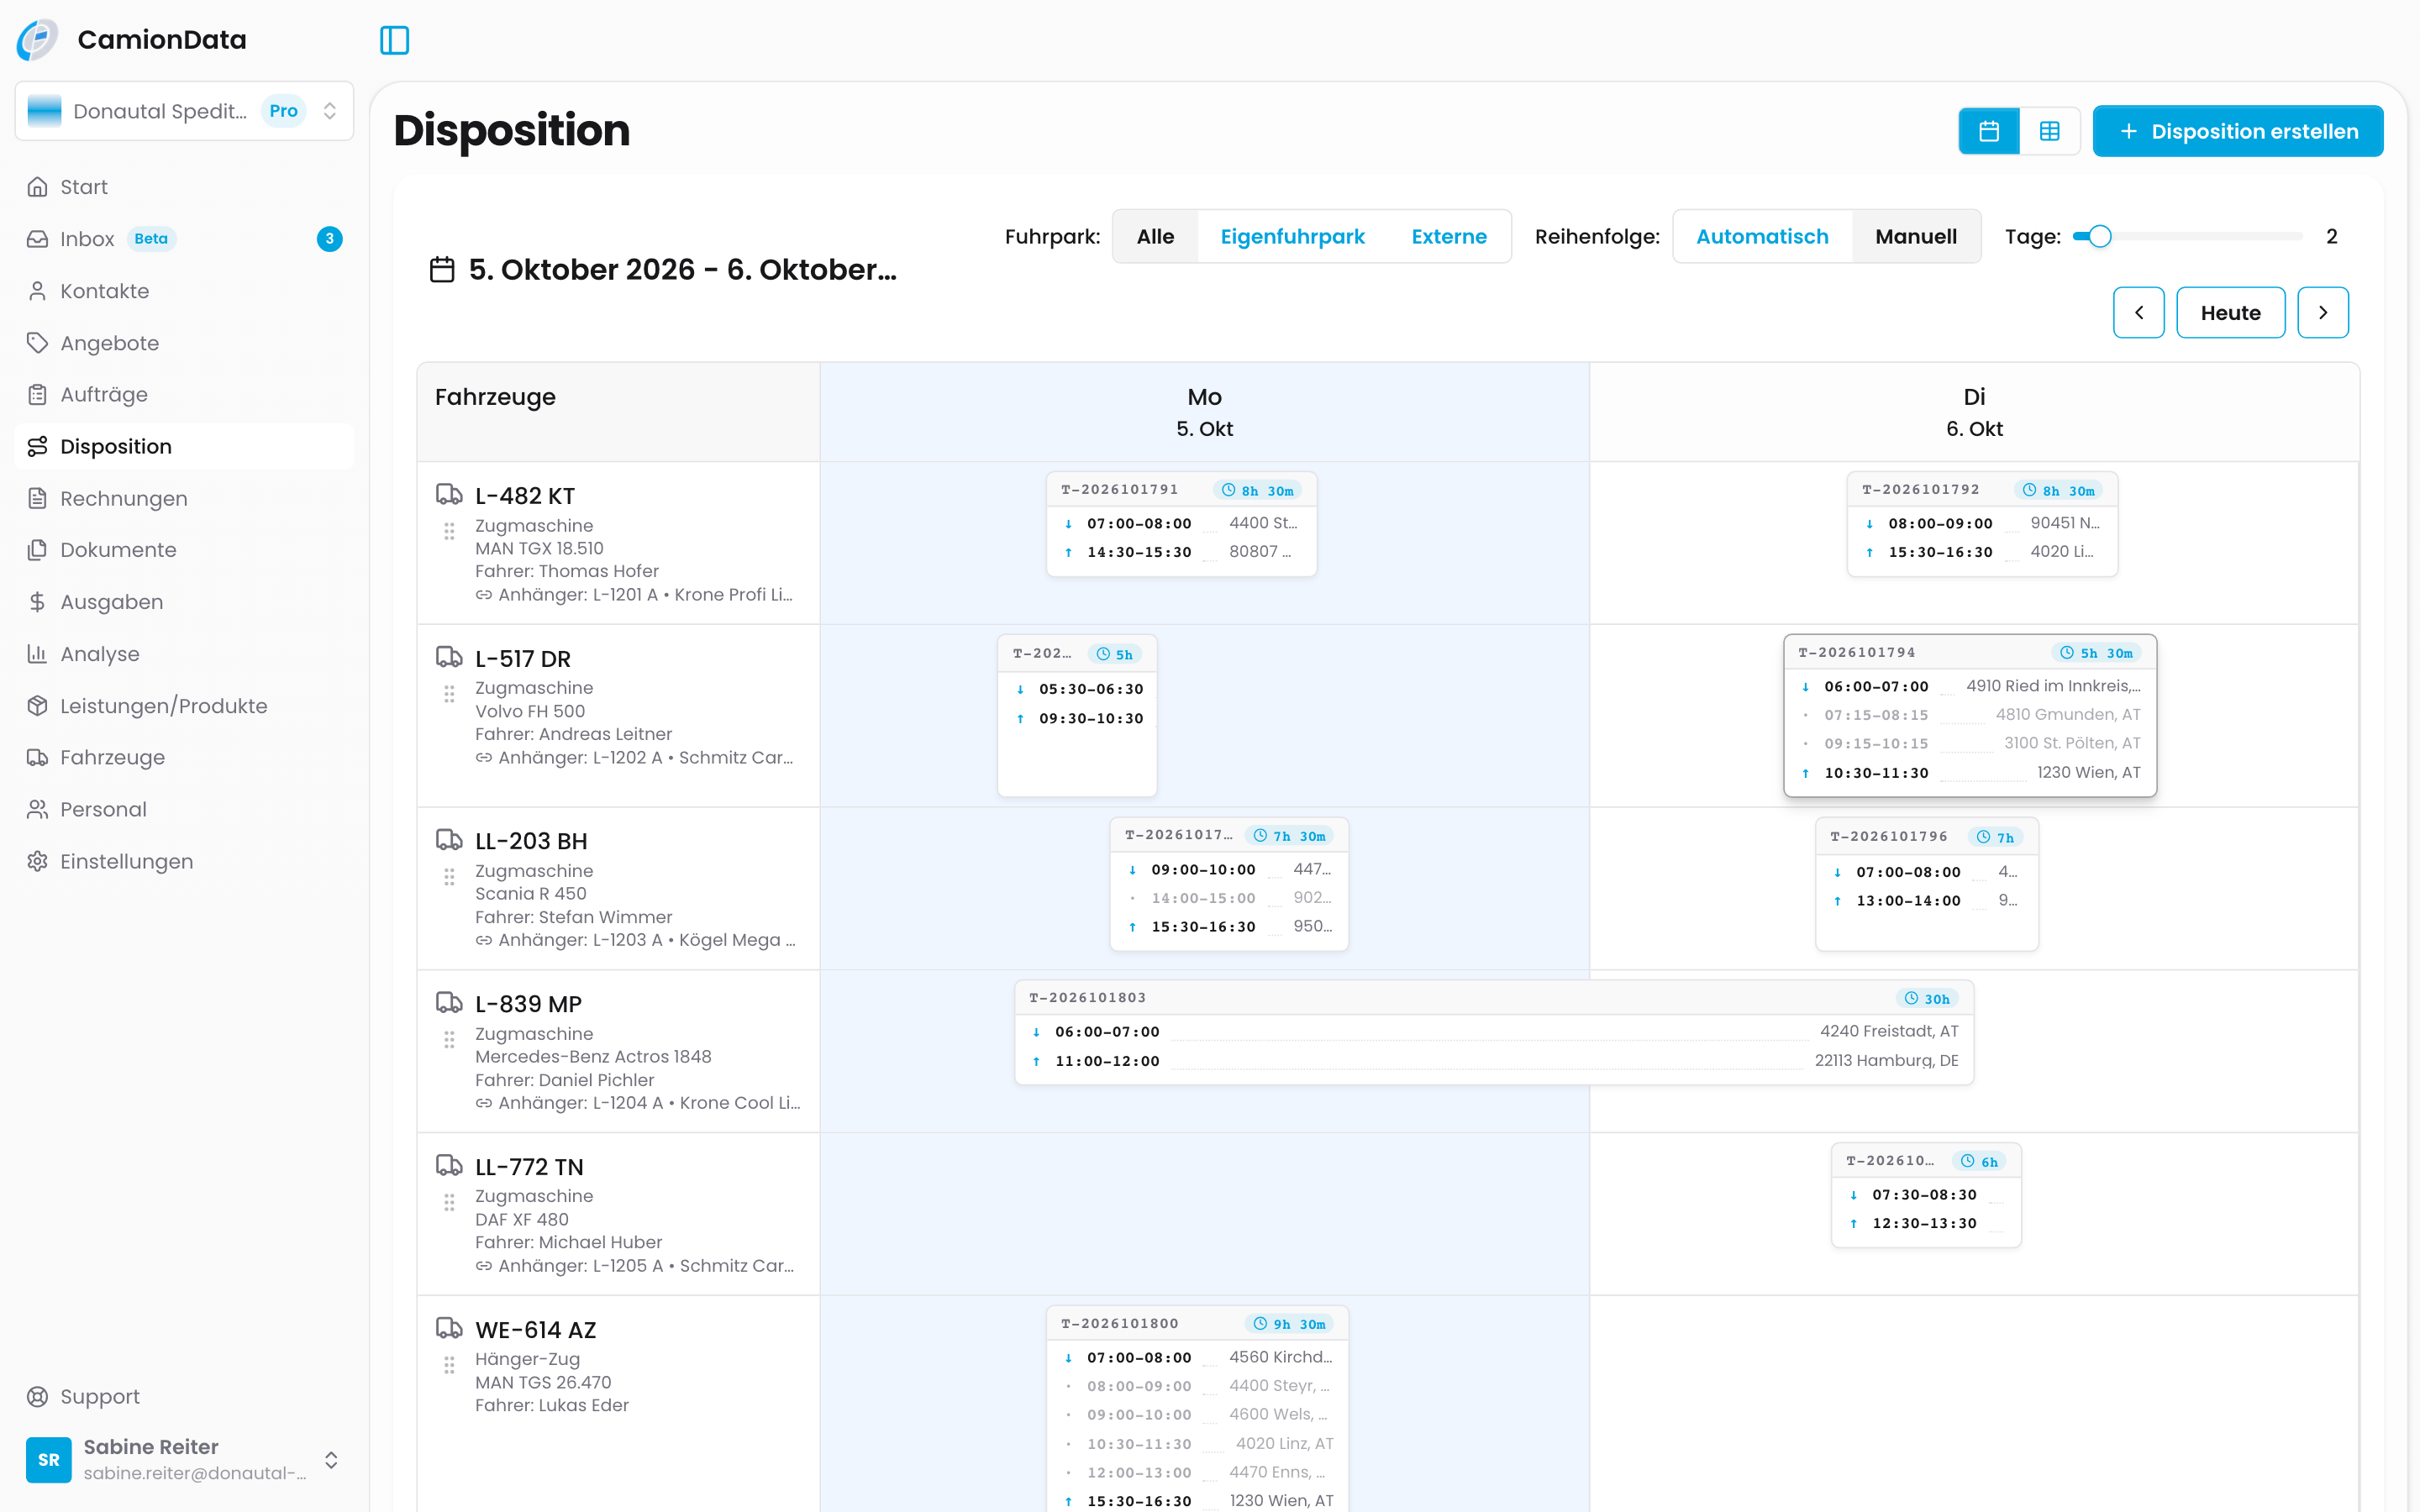Screen dimensions: 2420x1512
Task: Click truck icon beside WE-614 AZ
Action: point(449,1328)
